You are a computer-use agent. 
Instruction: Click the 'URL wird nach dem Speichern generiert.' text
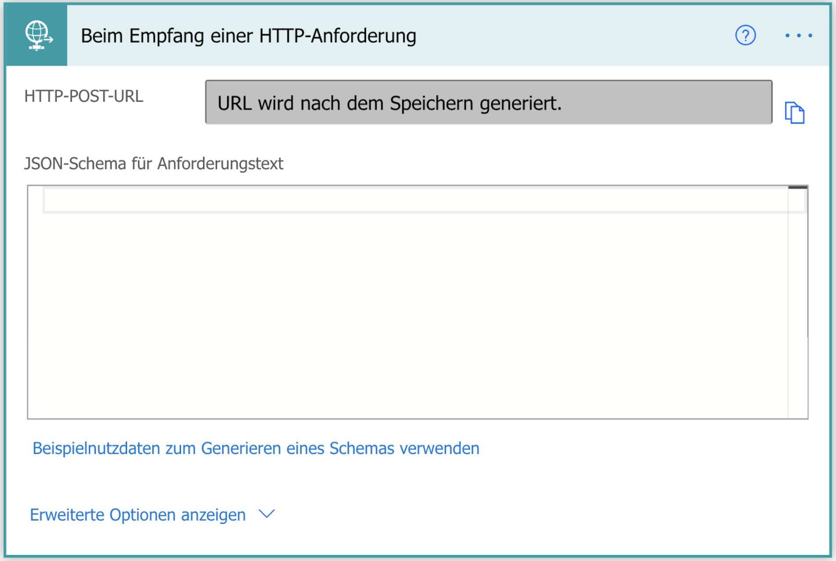(389, 103)
